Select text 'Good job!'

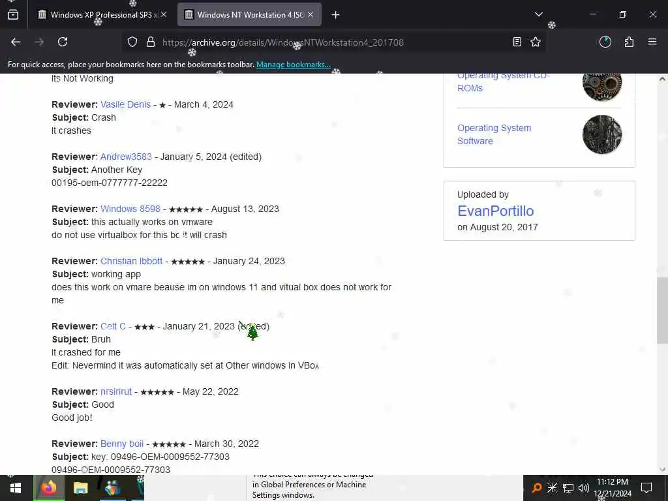tap(72, 417)
